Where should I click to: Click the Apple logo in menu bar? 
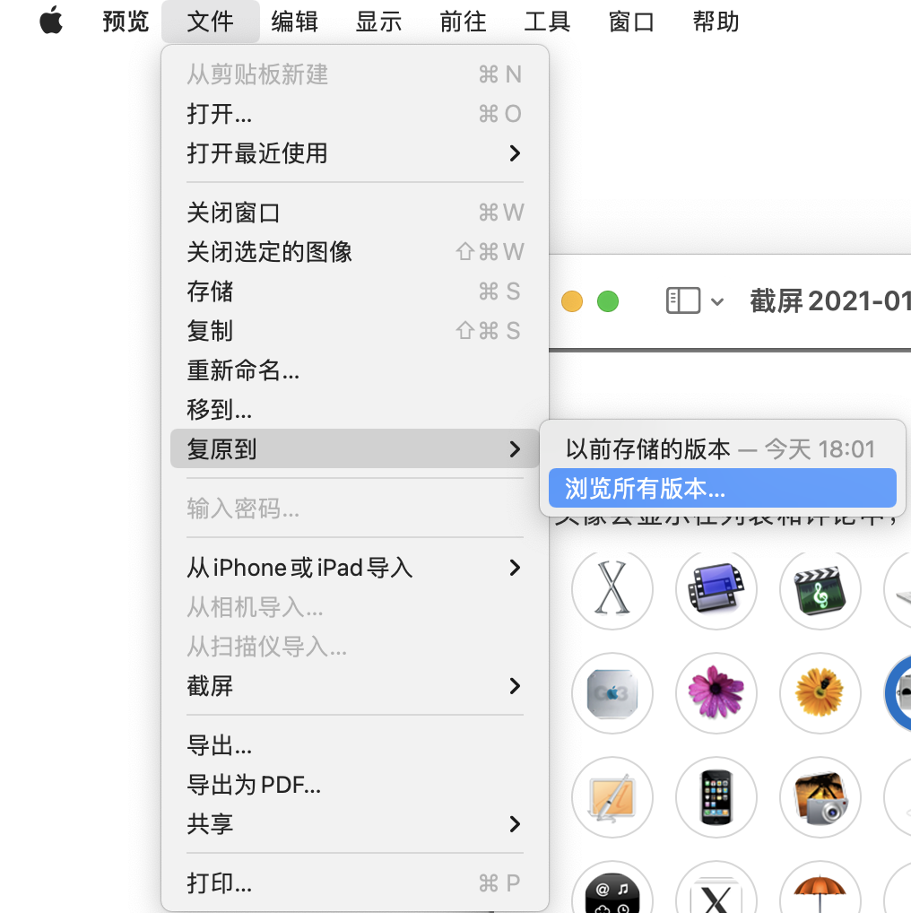click(x=51, y=22)
